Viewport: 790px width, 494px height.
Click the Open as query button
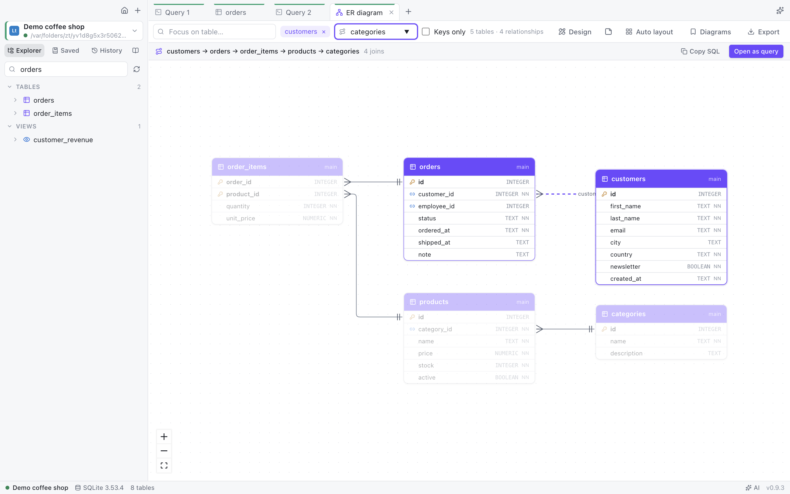(756, 51)
